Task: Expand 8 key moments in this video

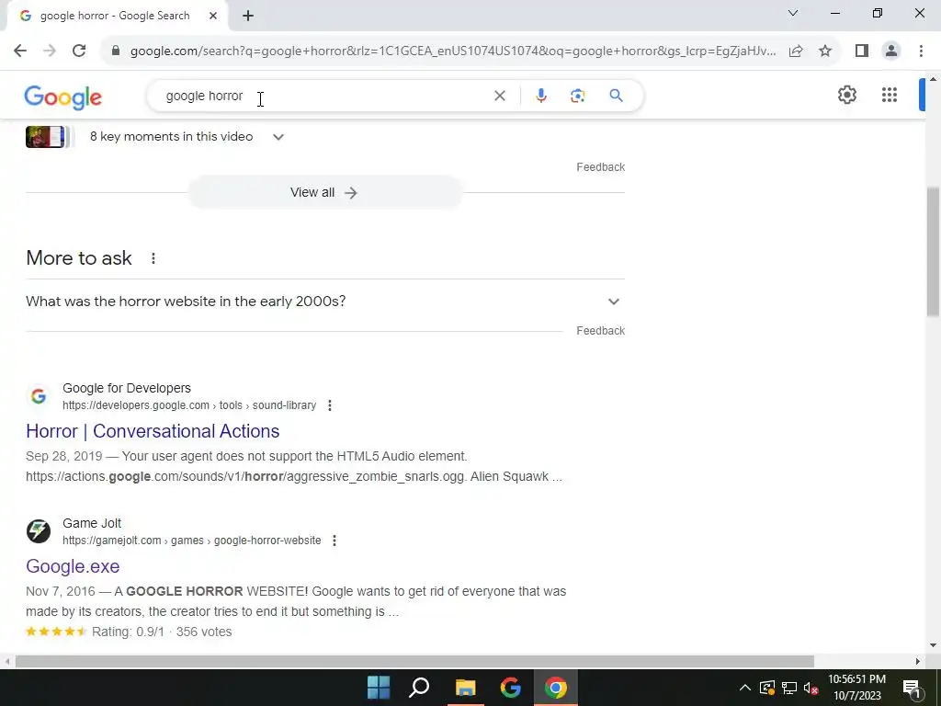Action: coord(278,137)
